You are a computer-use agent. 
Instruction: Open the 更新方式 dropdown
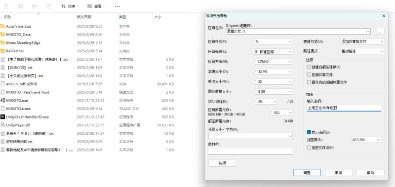click(x=362, y=41)
